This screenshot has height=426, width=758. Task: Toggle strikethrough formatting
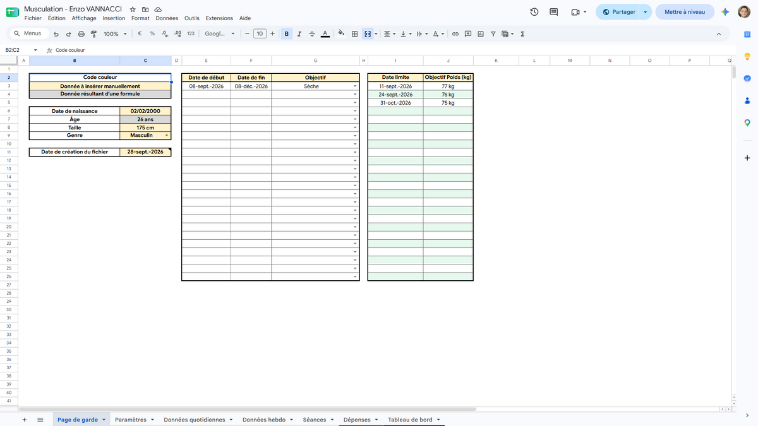pos(312,34)
